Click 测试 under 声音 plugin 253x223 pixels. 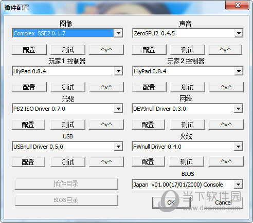point(188,50)
